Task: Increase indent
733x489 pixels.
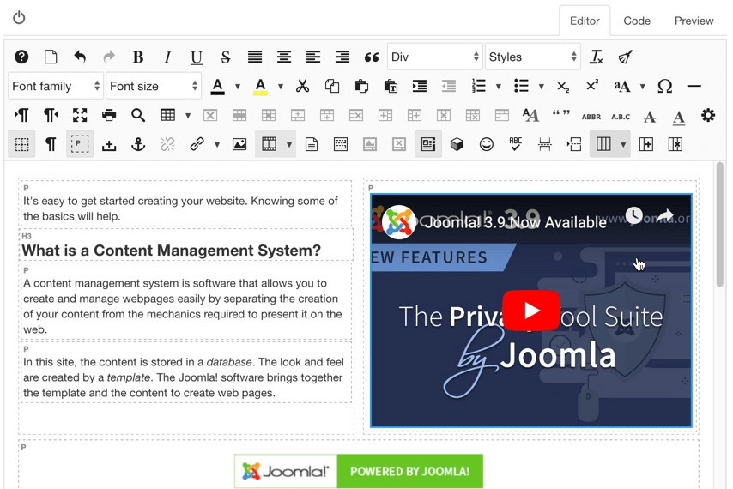Action: pos(420,86)
